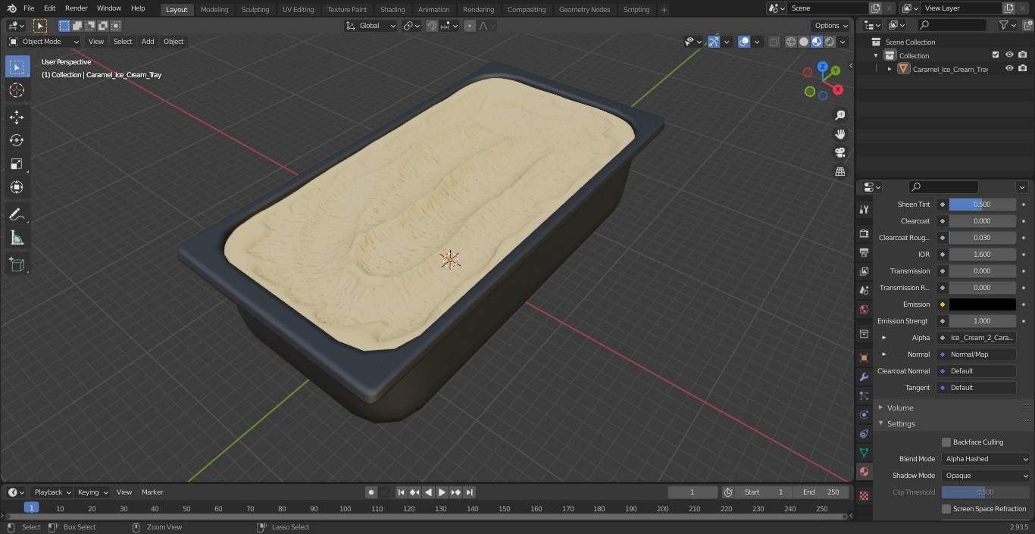
Task: Open the outliner filter dropdown
Action: tap(1007, 25)
